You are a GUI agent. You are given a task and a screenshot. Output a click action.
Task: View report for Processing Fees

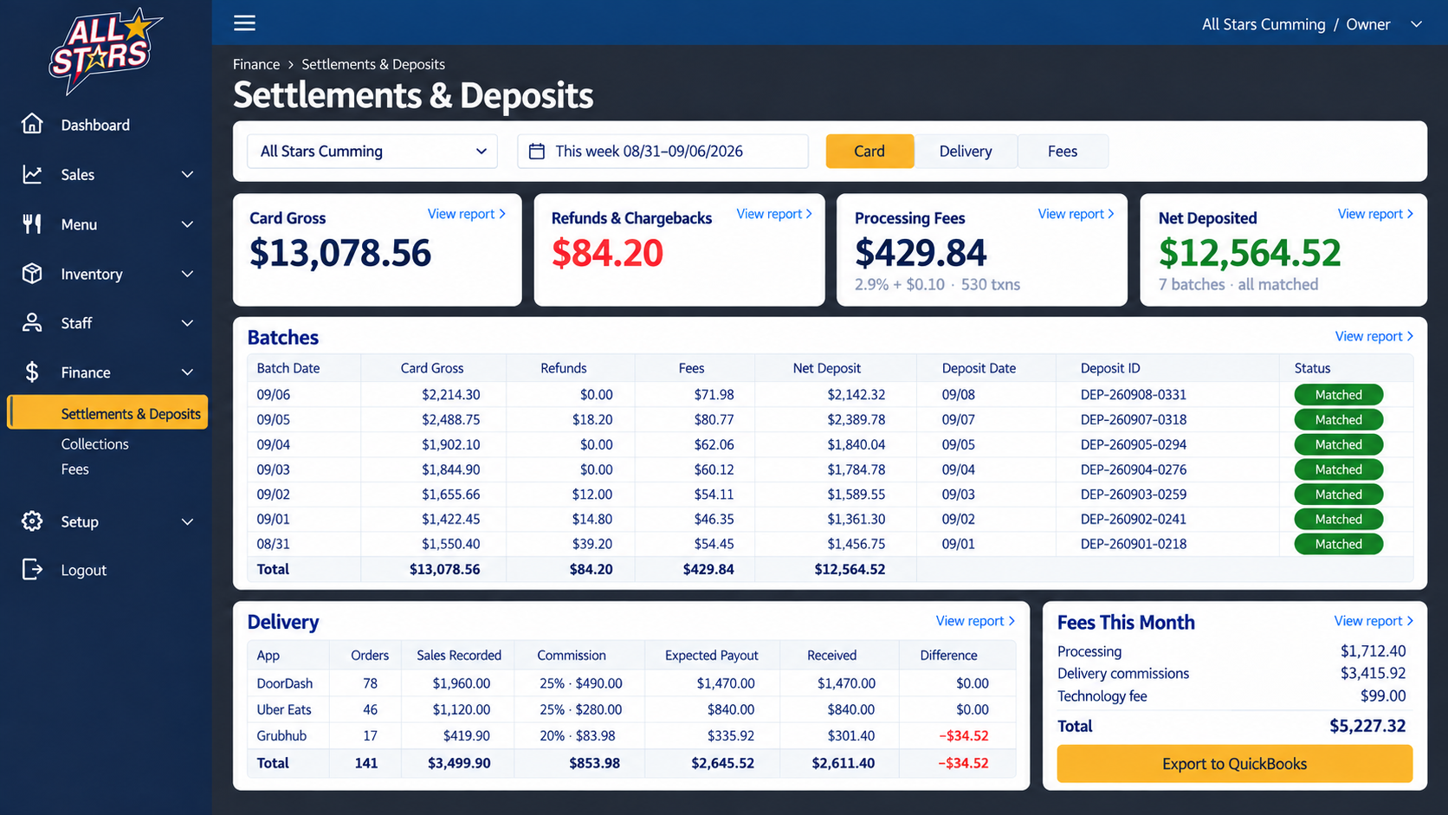1076,214
